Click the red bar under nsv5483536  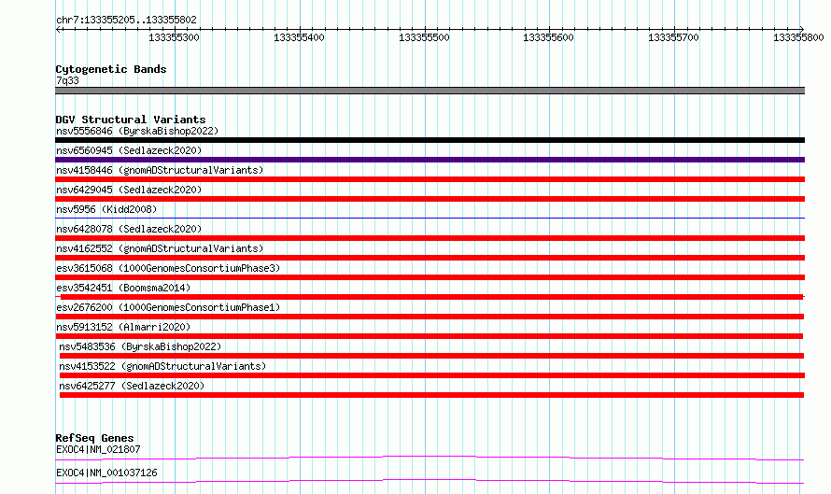click(431, 356)
